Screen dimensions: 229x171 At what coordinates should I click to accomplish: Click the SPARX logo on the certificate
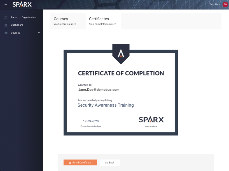coord(151,120)
